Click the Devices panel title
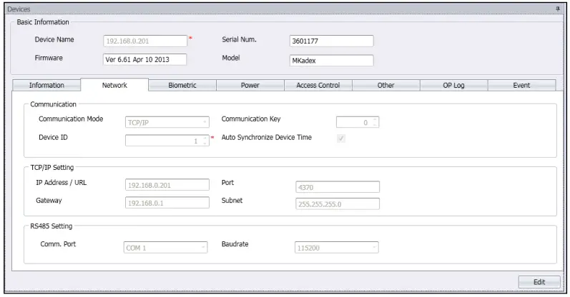The image size is (570, 297). (19, 9)
